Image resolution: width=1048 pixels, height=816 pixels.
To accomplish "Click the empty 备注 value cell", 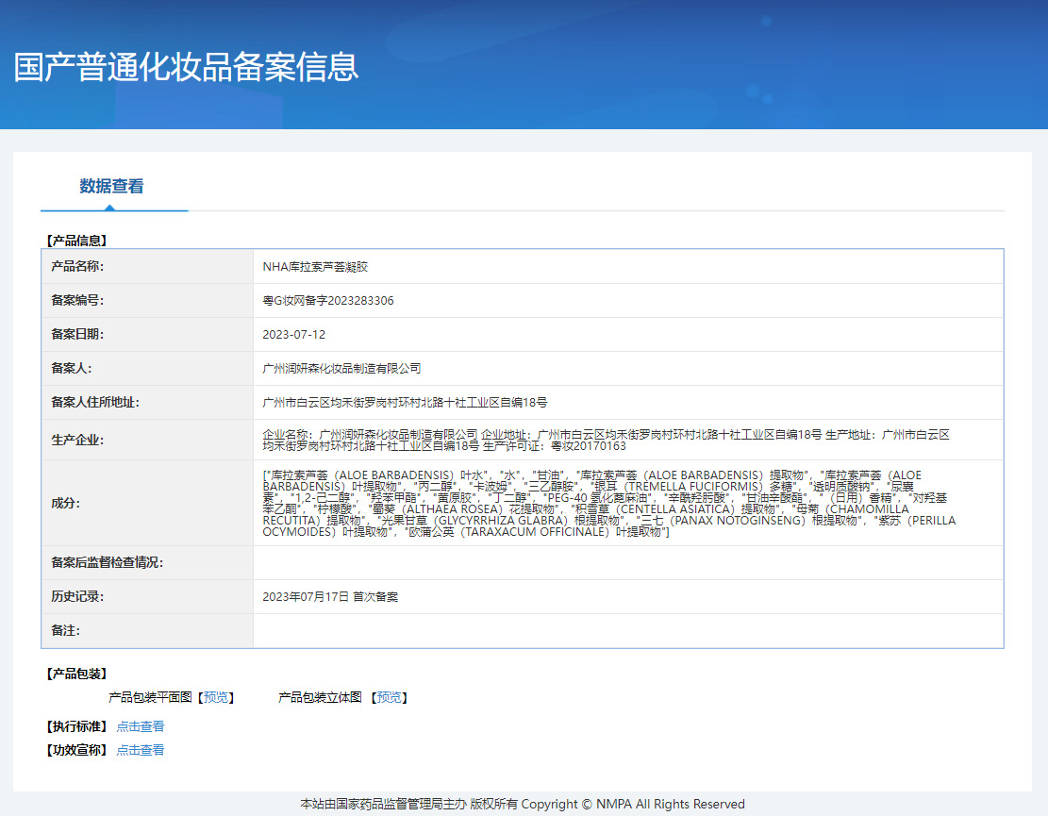I will coord(627,630).
